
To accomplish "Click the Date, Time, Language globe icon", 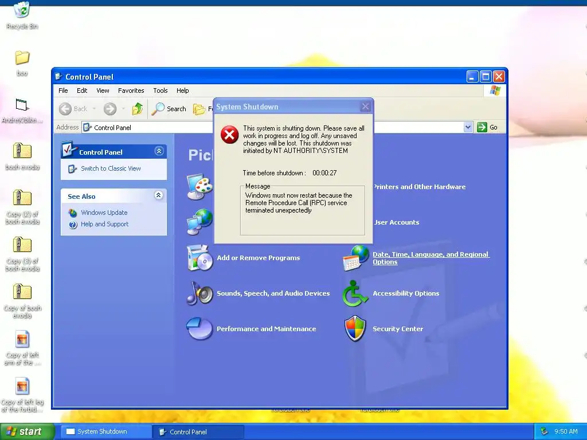I will point(355,258).
